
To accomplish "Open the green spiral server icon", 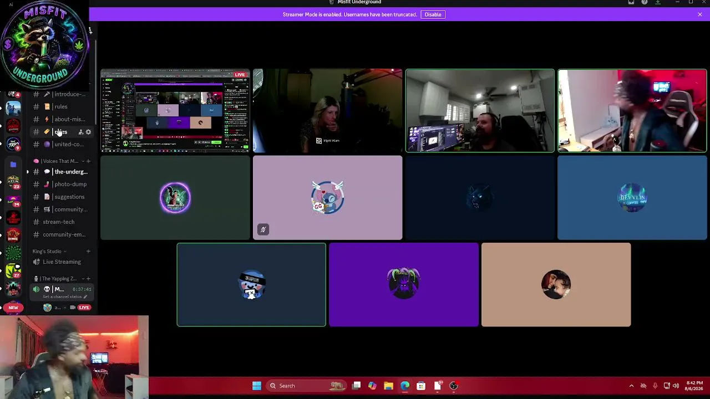I will (13, 253).
